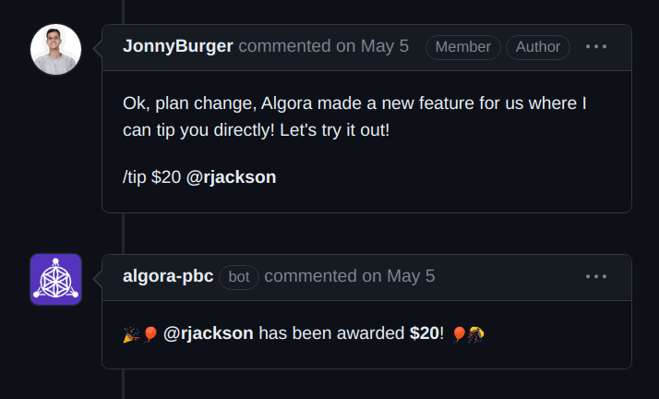Click the @rjackson mention after the /tip command

(x=231, y=176)
